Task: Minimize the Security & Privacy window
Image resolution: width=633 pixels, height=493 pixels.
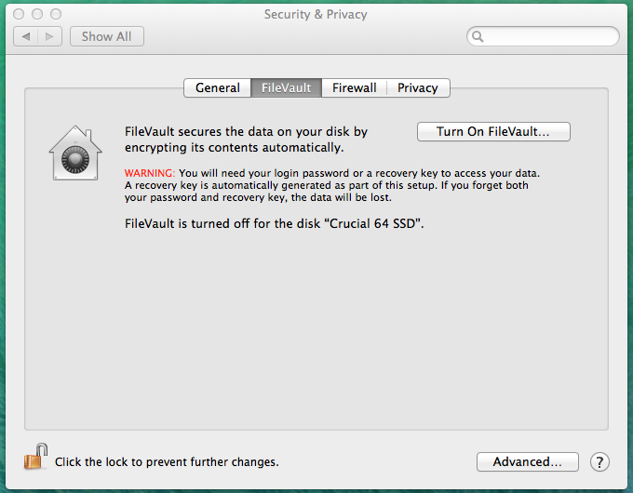Action: tap(37, 15)
